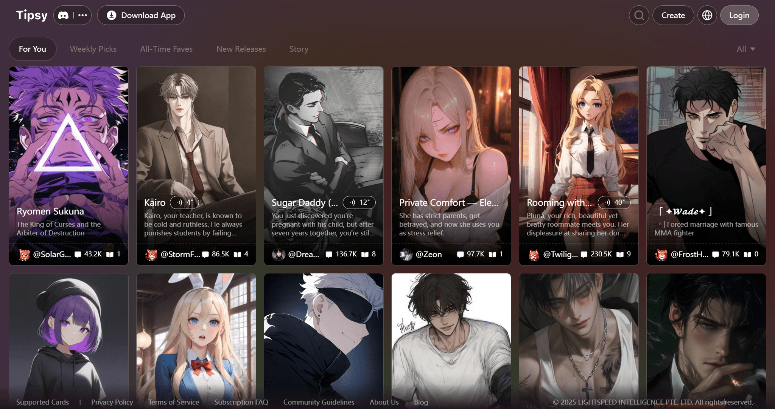Play Sugar Daddy's 12-second voice clip
Viewport: 775px width, 409px height.
coord(359,202)
